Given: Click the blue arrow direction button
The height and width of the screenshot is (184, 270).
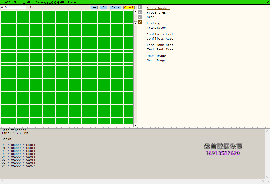Looking at the screenshot, I should pyautogui.click(x=94, y=7).
